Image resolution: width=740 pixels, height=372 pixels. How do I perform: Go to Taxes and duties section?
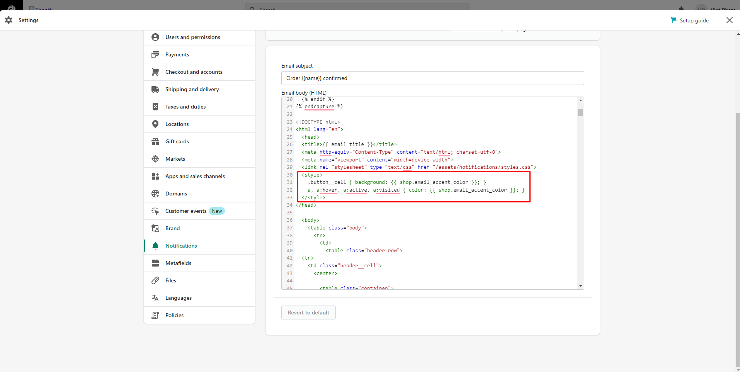185,107
